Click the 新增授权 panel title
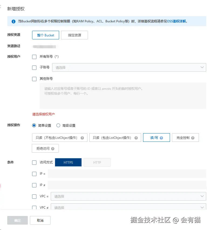Screen dimensions: 207x230 coord(16,9)
